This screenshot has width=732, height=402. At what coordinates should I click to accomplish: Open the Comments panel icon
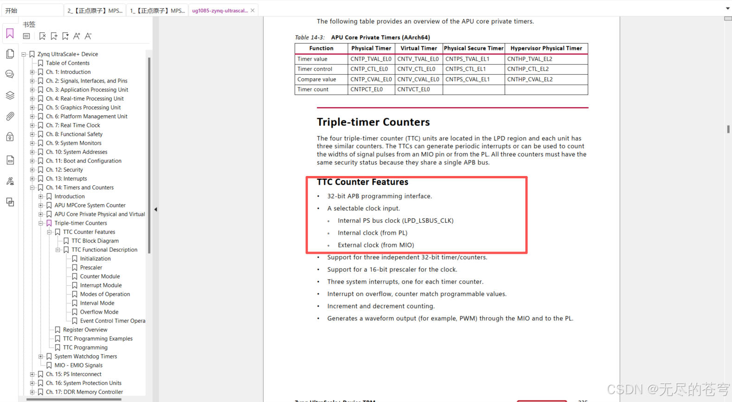coord(10,74)
